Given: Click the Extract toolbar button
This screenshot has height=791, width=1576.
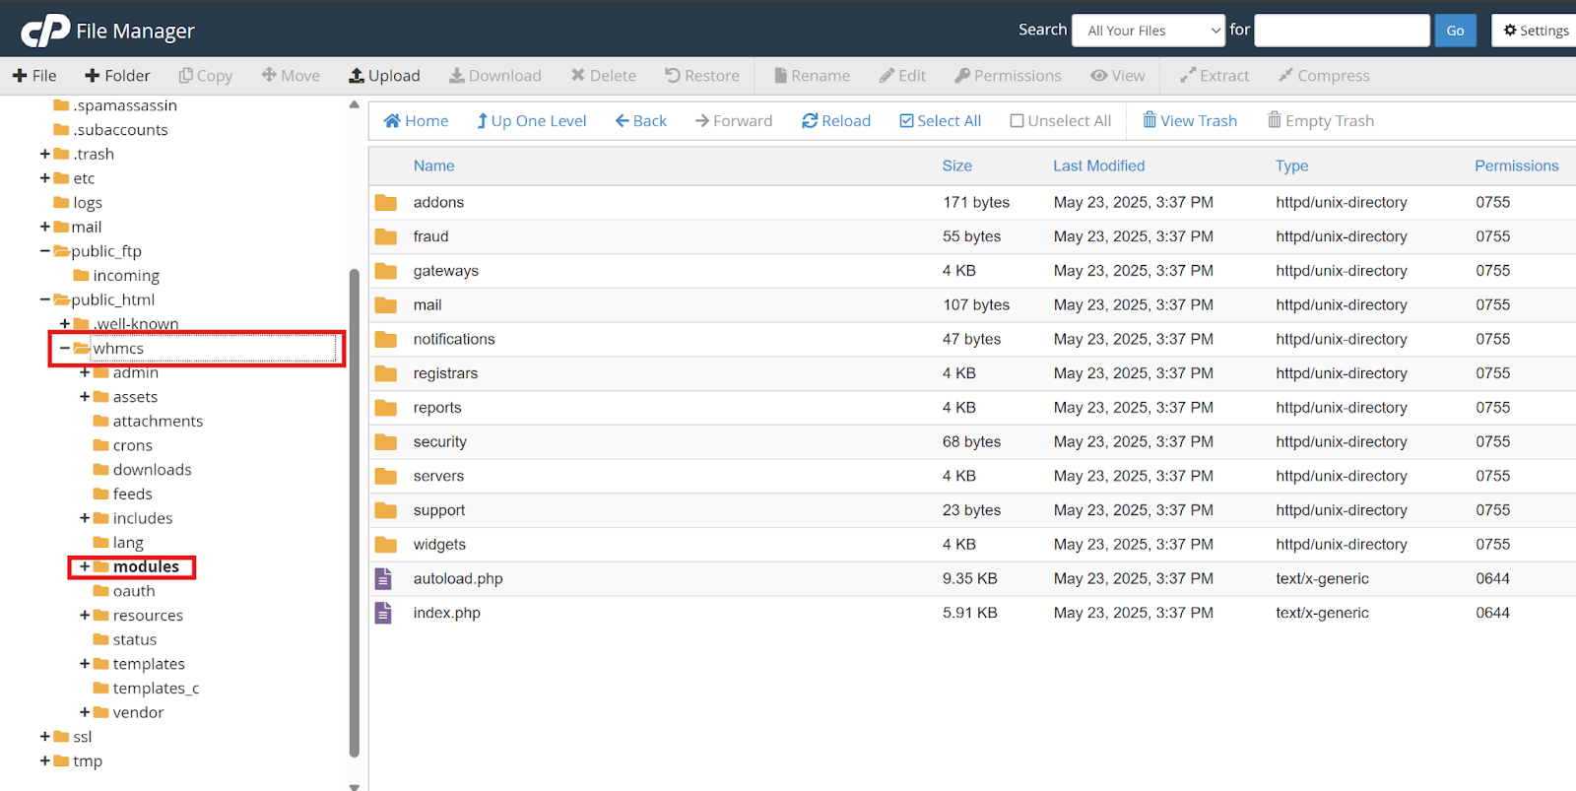Looking at the screenshot, I should [x=1215, y=76].
